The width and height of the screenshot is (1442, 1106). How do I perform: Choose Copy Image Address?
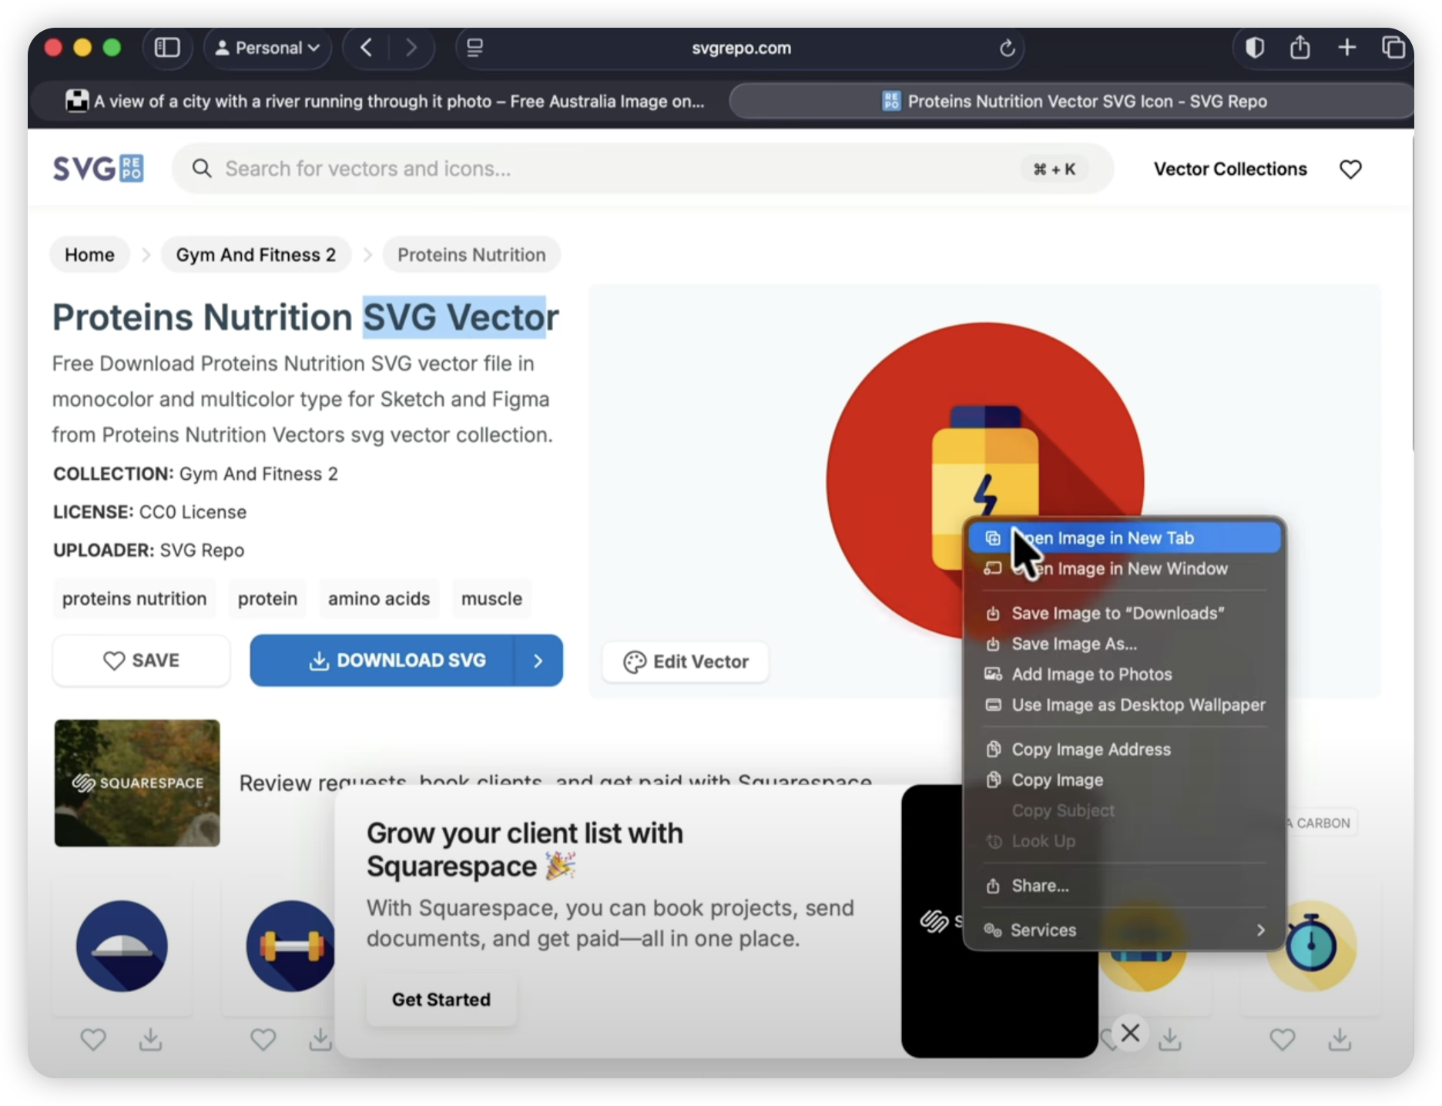(1125, 749)
